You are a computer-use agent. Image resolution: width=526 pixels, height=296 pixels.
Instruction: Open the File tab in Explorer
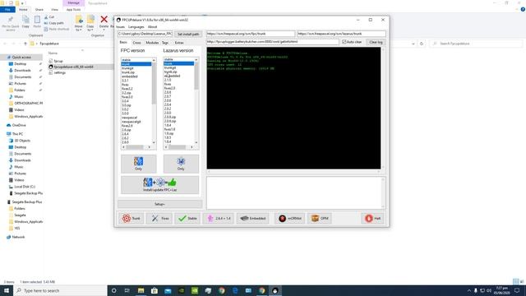click(x=7, y=10)
